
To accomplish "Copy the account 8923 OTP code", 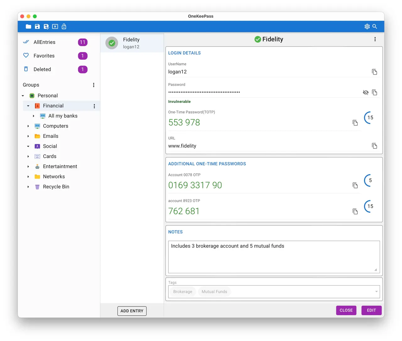I will tap(355, 211).
